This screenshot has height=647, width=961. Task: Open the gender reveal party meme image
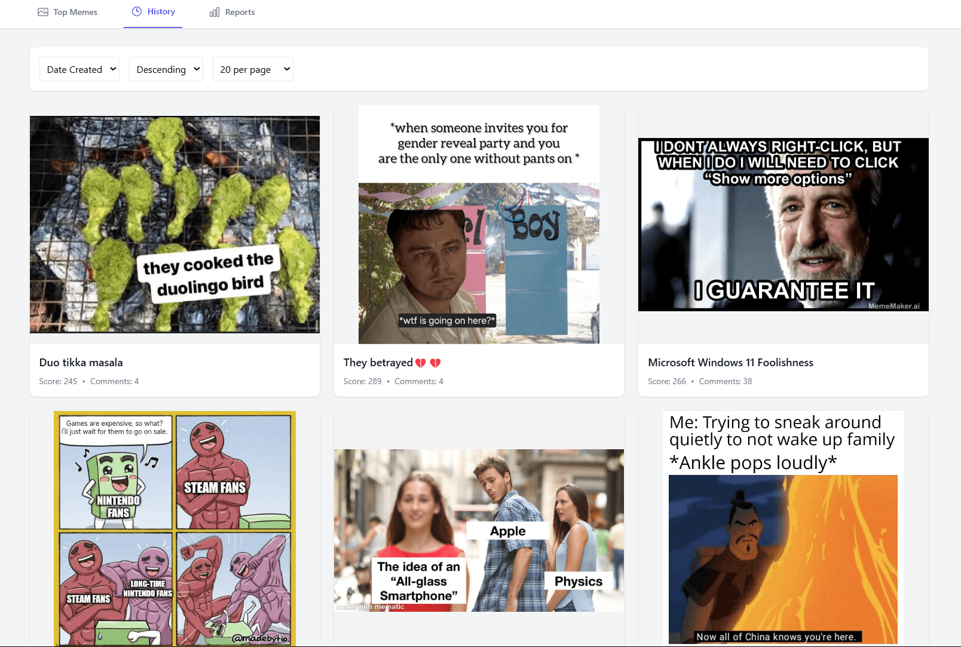coord(479,225)
